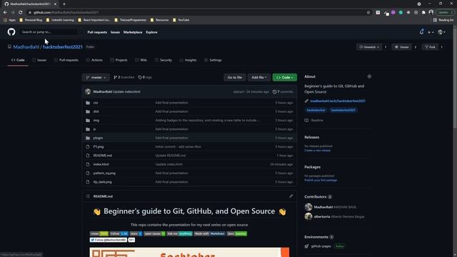Screen dimensions: 457x257
Task: Open the Reading list button
Action: (x=443, y=20)
